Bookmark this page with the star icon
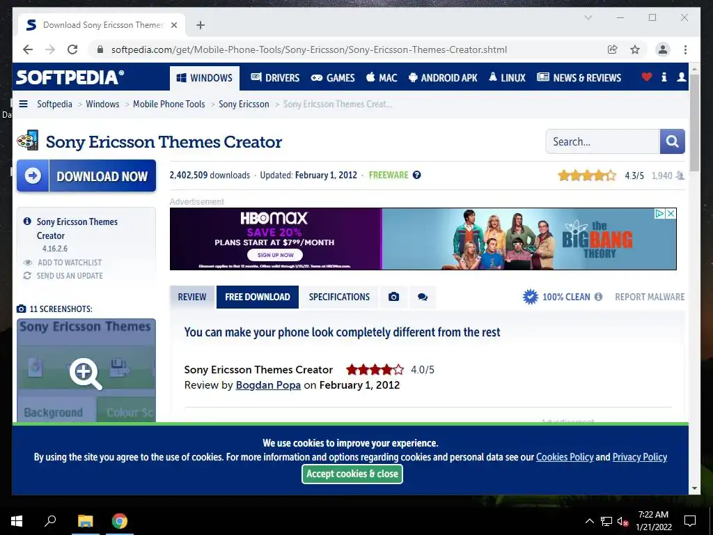 [x=635, y=49]
